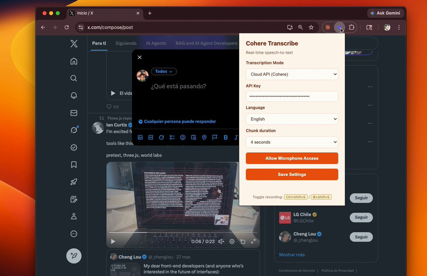The image size is (427, 276).
Task: Schedule the post with calendar icon
Action: 194,137
